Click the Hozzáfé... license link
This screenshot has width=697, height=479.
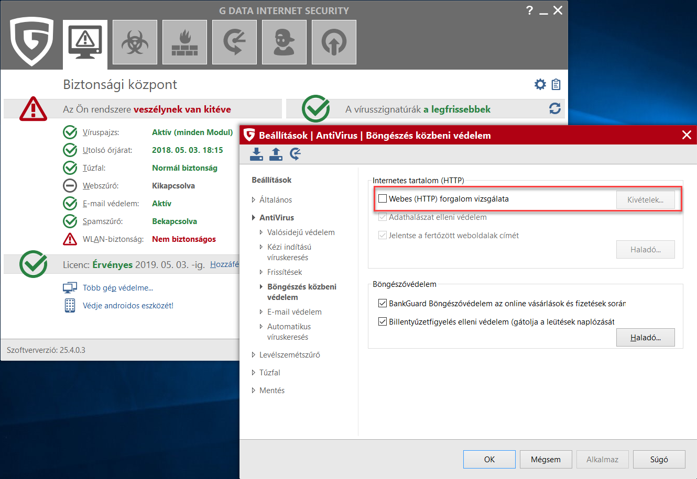(224, 264)
